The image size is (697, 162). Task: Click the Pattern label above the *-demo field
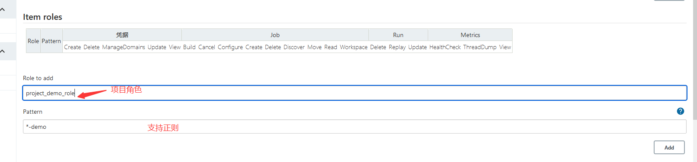pos(32,112)
